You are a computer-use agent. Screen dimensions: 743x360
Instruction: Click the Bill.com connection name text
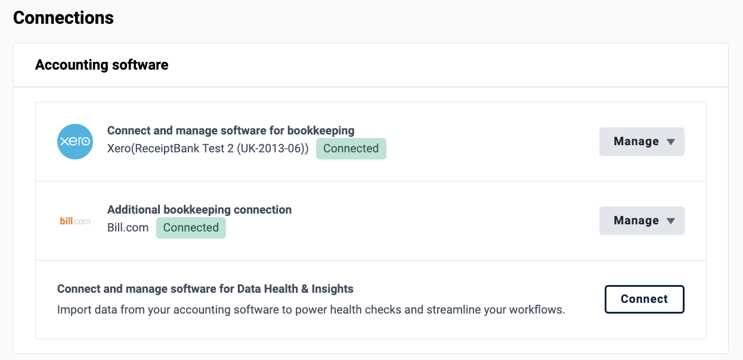pyautogui.click(x=128, y=228)
